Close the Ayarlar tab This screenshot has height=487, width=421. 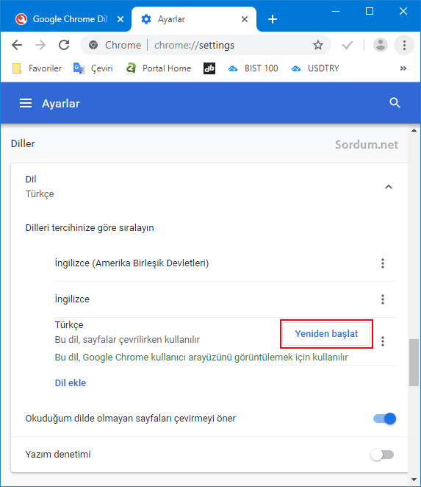[245, 19]
